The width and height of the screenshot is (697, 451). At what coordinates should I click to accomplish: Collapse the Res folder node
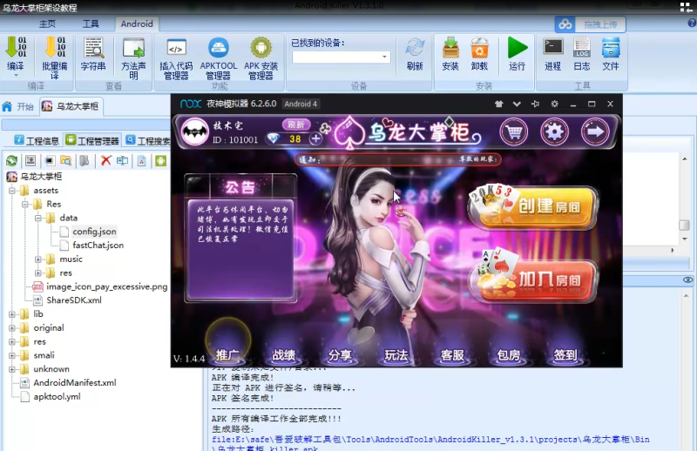25,205
